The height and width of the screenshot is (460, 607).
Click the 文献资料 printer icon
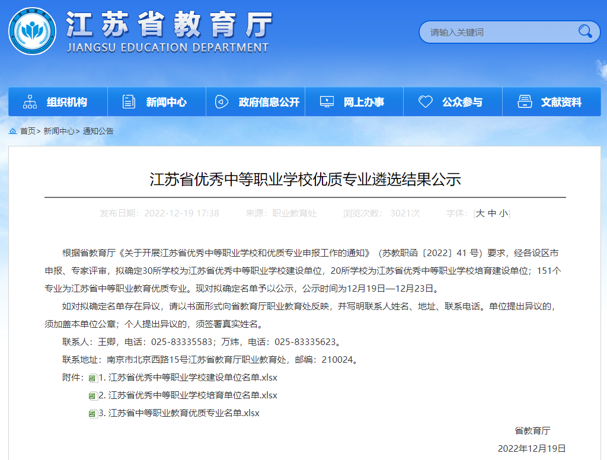(x=525, y=102)
